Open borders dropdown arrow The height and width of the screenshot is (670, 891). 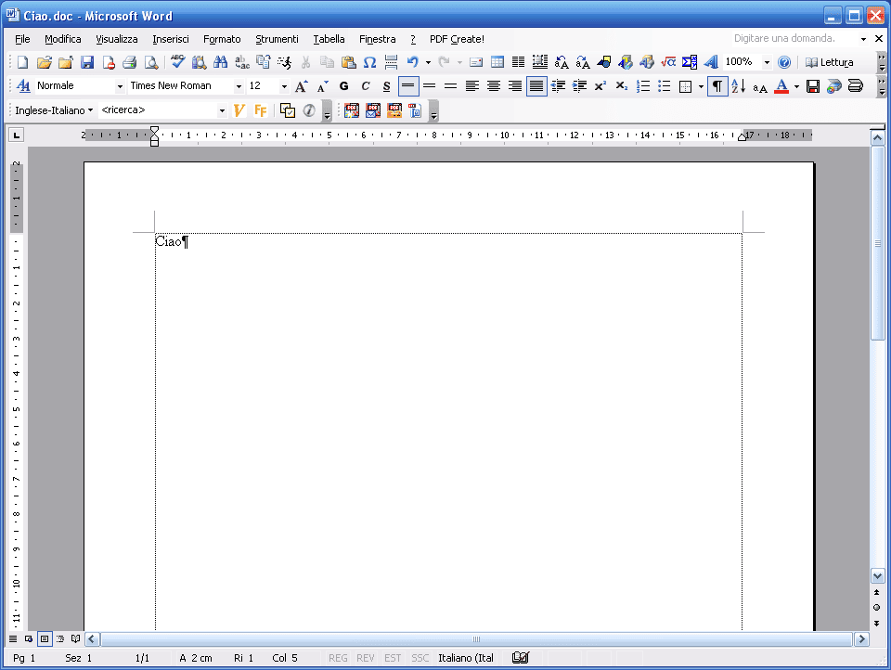point(702,86)
